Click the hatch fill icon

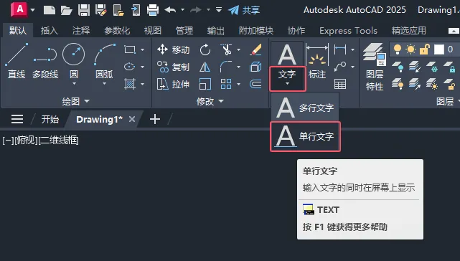pos(130,84)
